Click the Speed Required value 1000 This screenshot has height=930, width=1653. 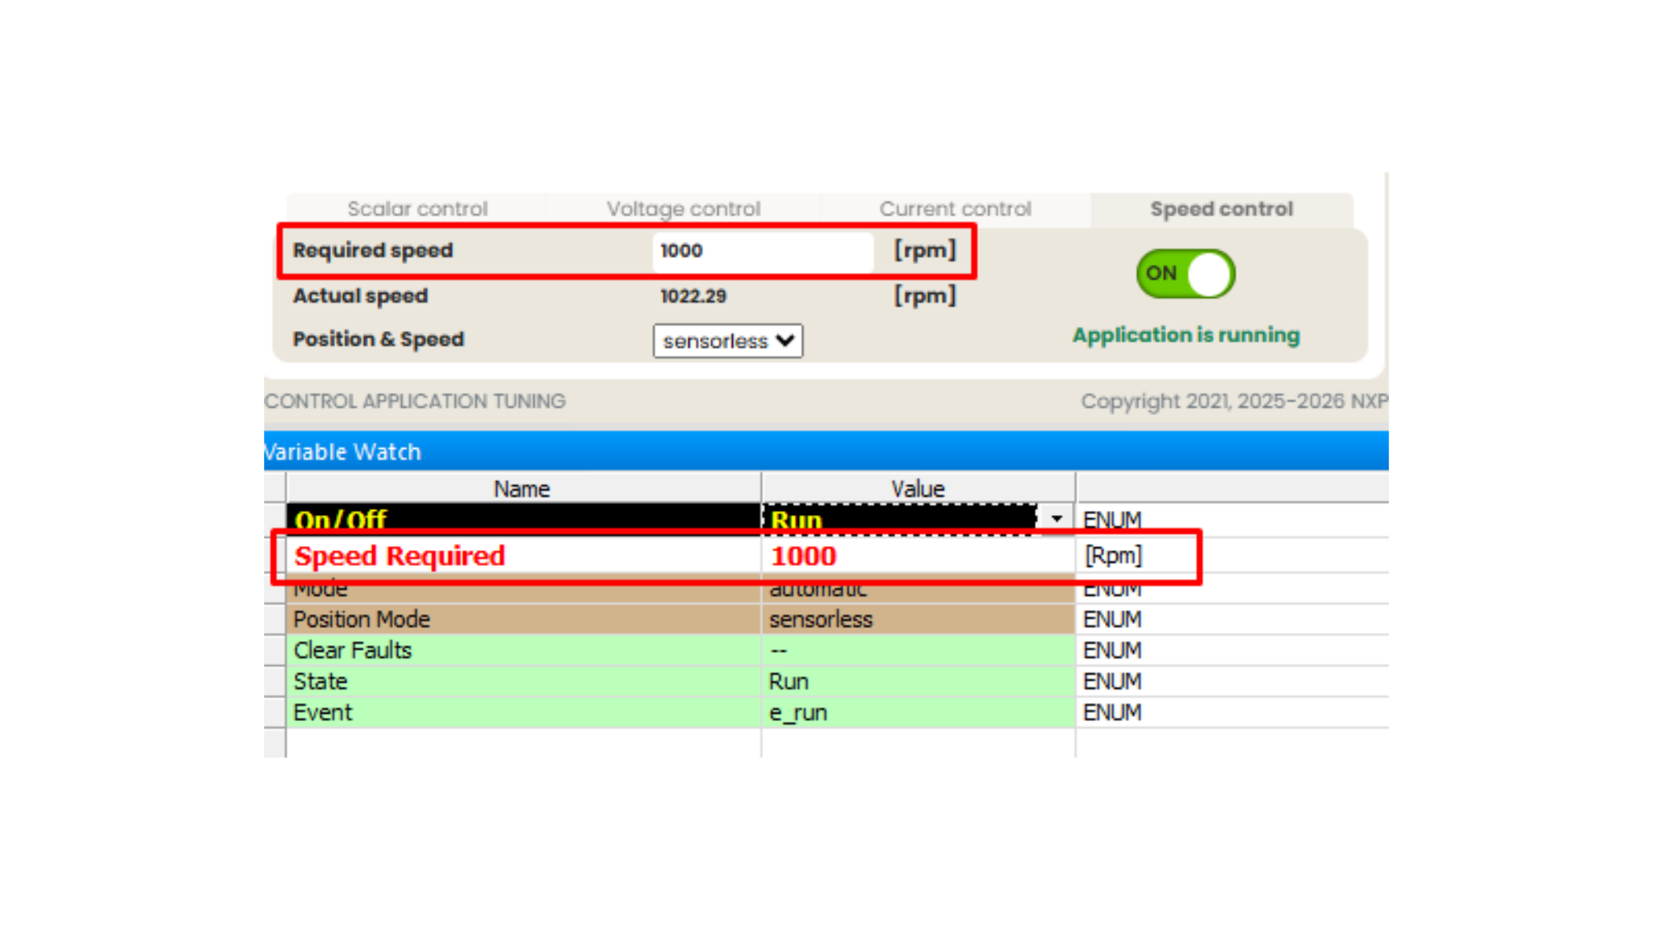click(x=804, y=555)
